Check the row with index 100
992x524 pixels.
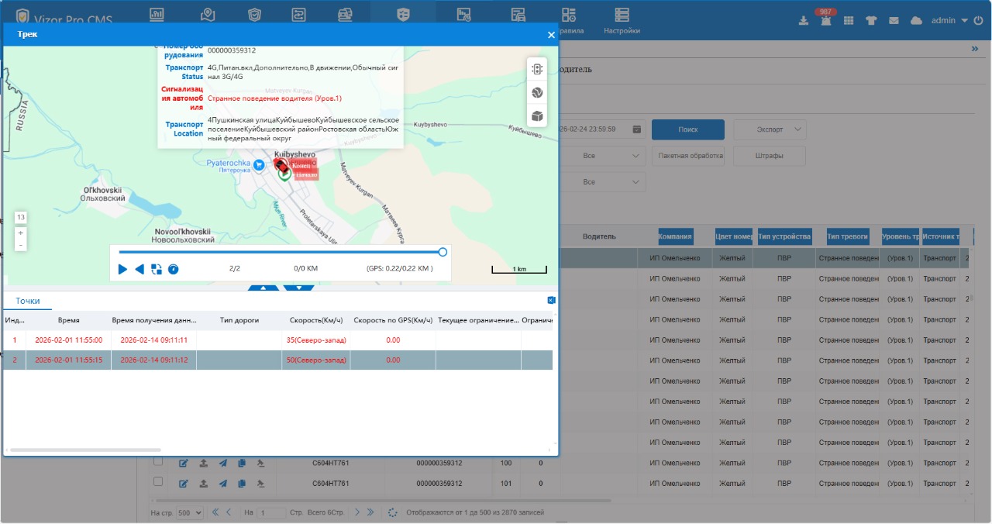tap(158, 462)
